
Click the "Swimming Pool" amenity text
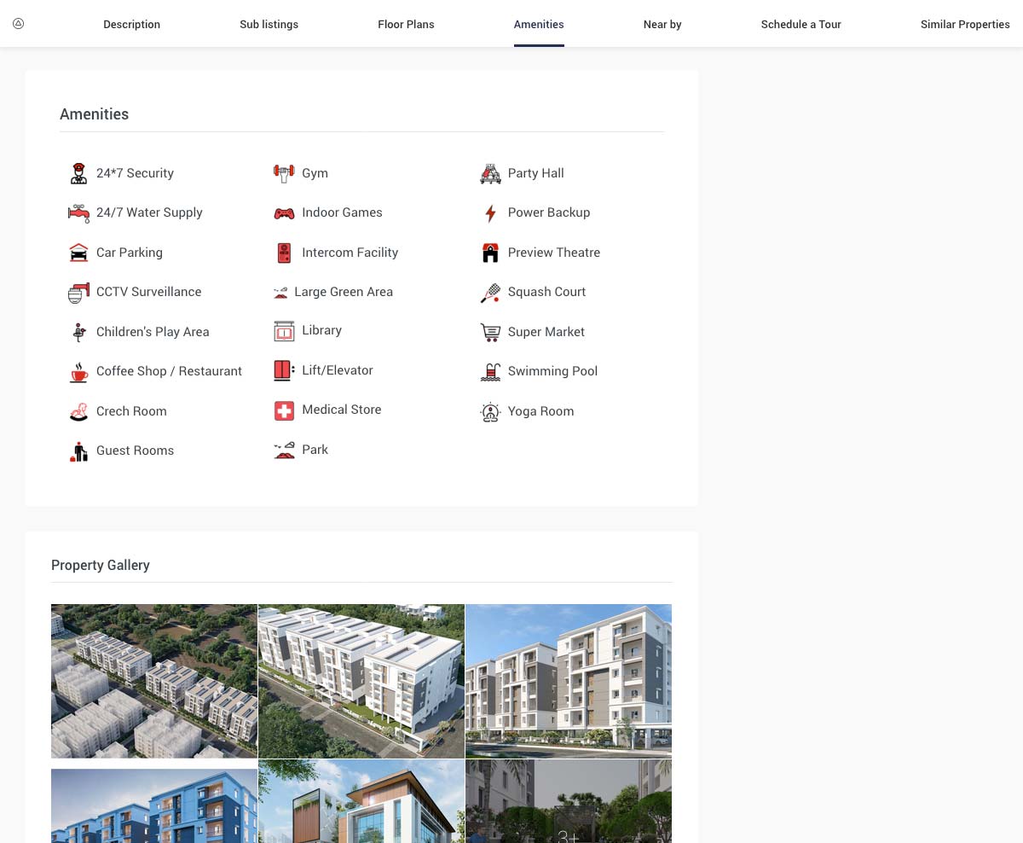coord(552,371)
